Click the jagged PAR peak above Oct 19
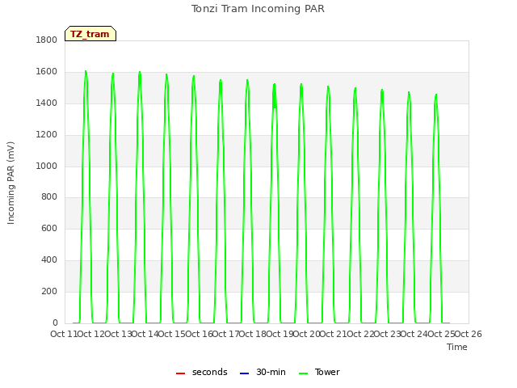Viewport: 517px width, 388px height. pos(275,95)
